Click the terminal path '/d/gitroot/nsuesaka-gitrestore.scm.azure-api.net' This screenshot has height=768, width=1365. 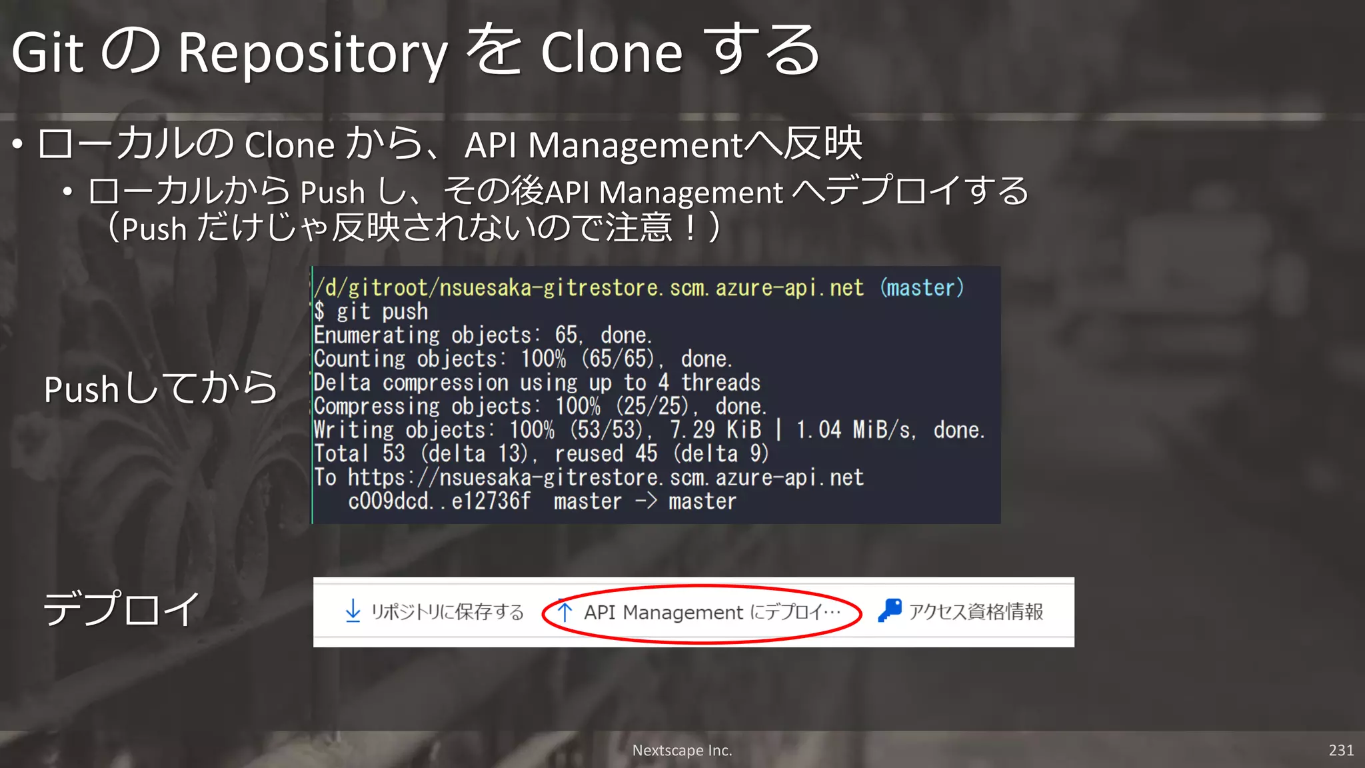point(589,287)
